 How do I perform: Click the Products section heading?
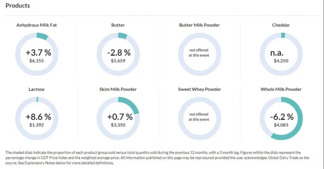coord(18,6)
